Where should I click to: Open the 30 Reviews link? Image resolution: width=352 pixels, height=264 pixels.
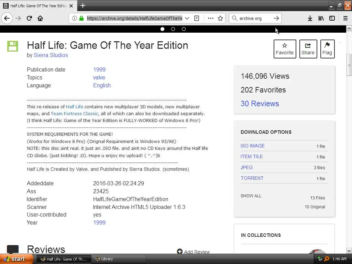point(260,103)
